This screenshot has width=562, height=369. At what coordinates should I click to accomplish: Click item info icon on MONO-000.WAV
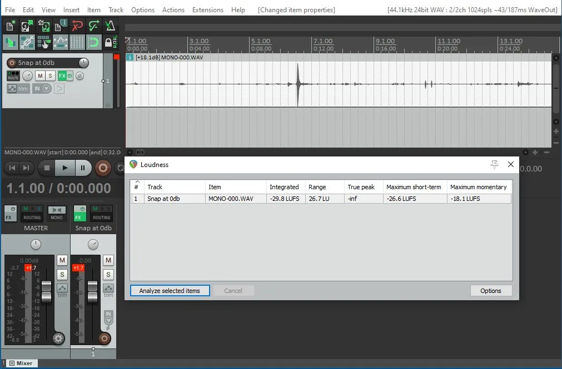coord(130,57)
